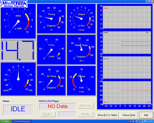The width and height of the screenshot is (154, 123).
Task: Minimize the gauges window
Action: pos(147,2)
